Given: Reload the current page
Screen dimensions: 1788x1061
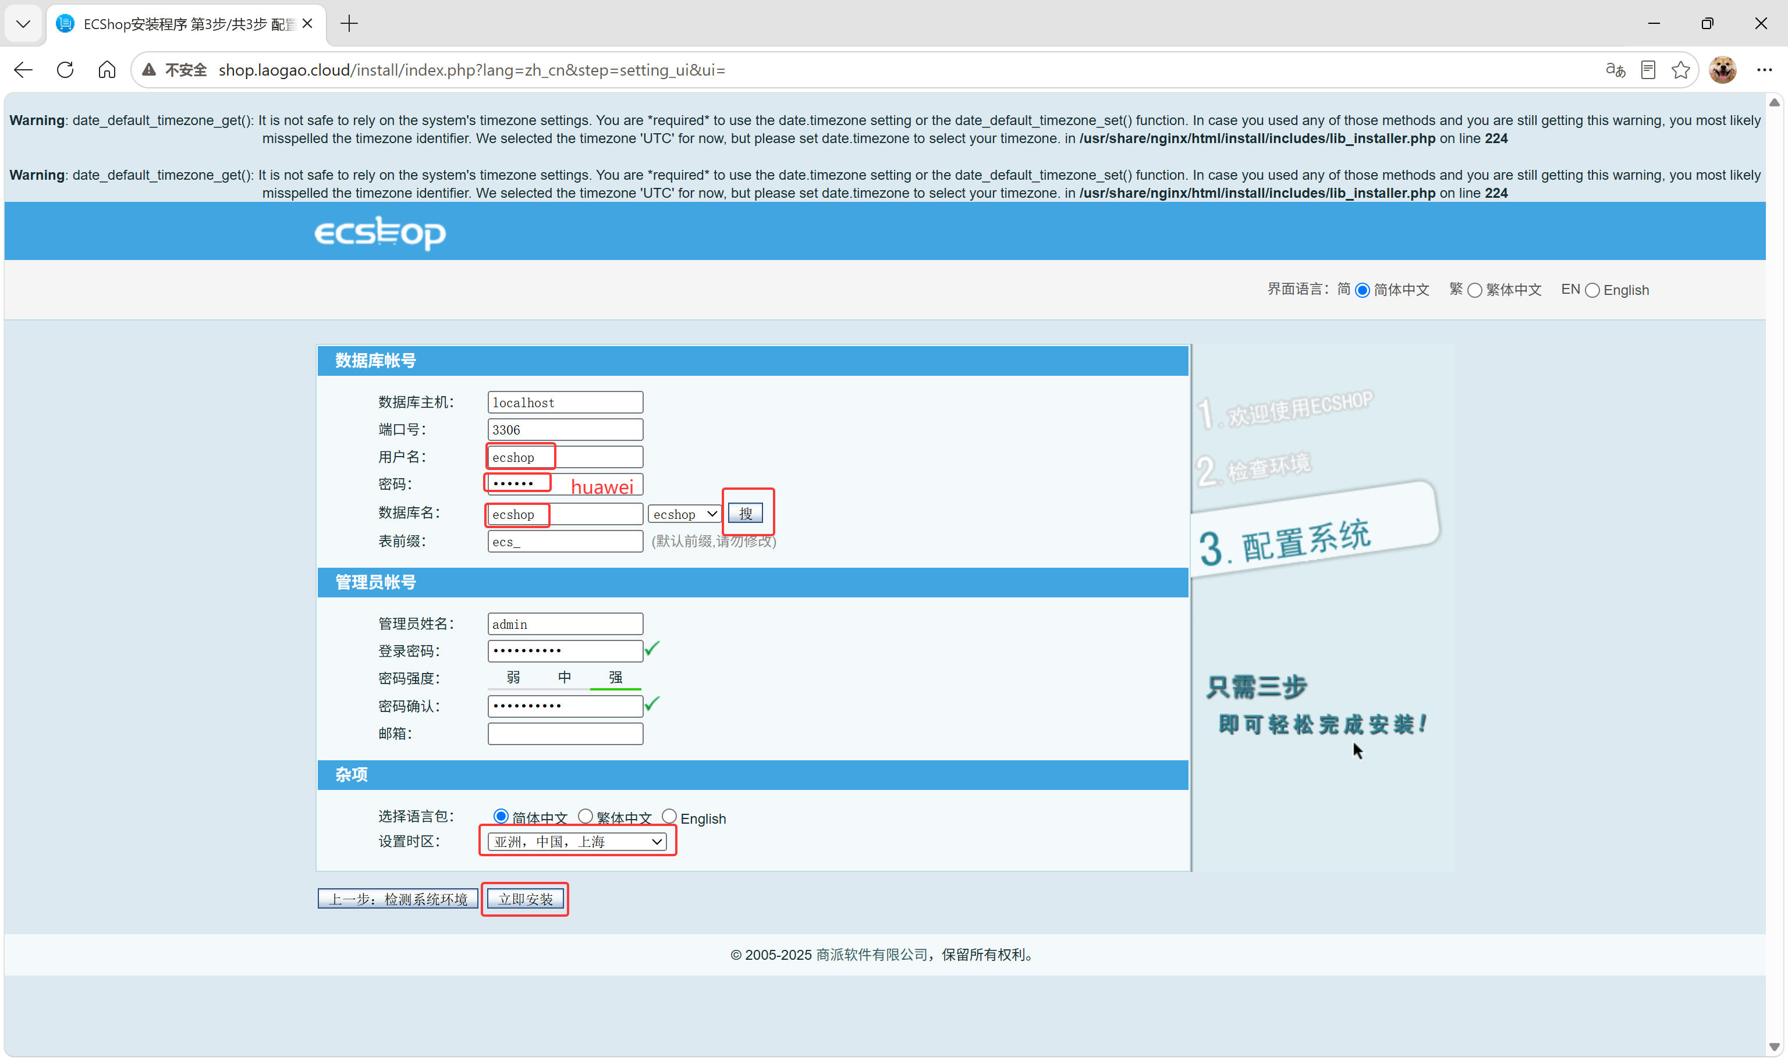Looking at the screenshot, I should 65,70.
